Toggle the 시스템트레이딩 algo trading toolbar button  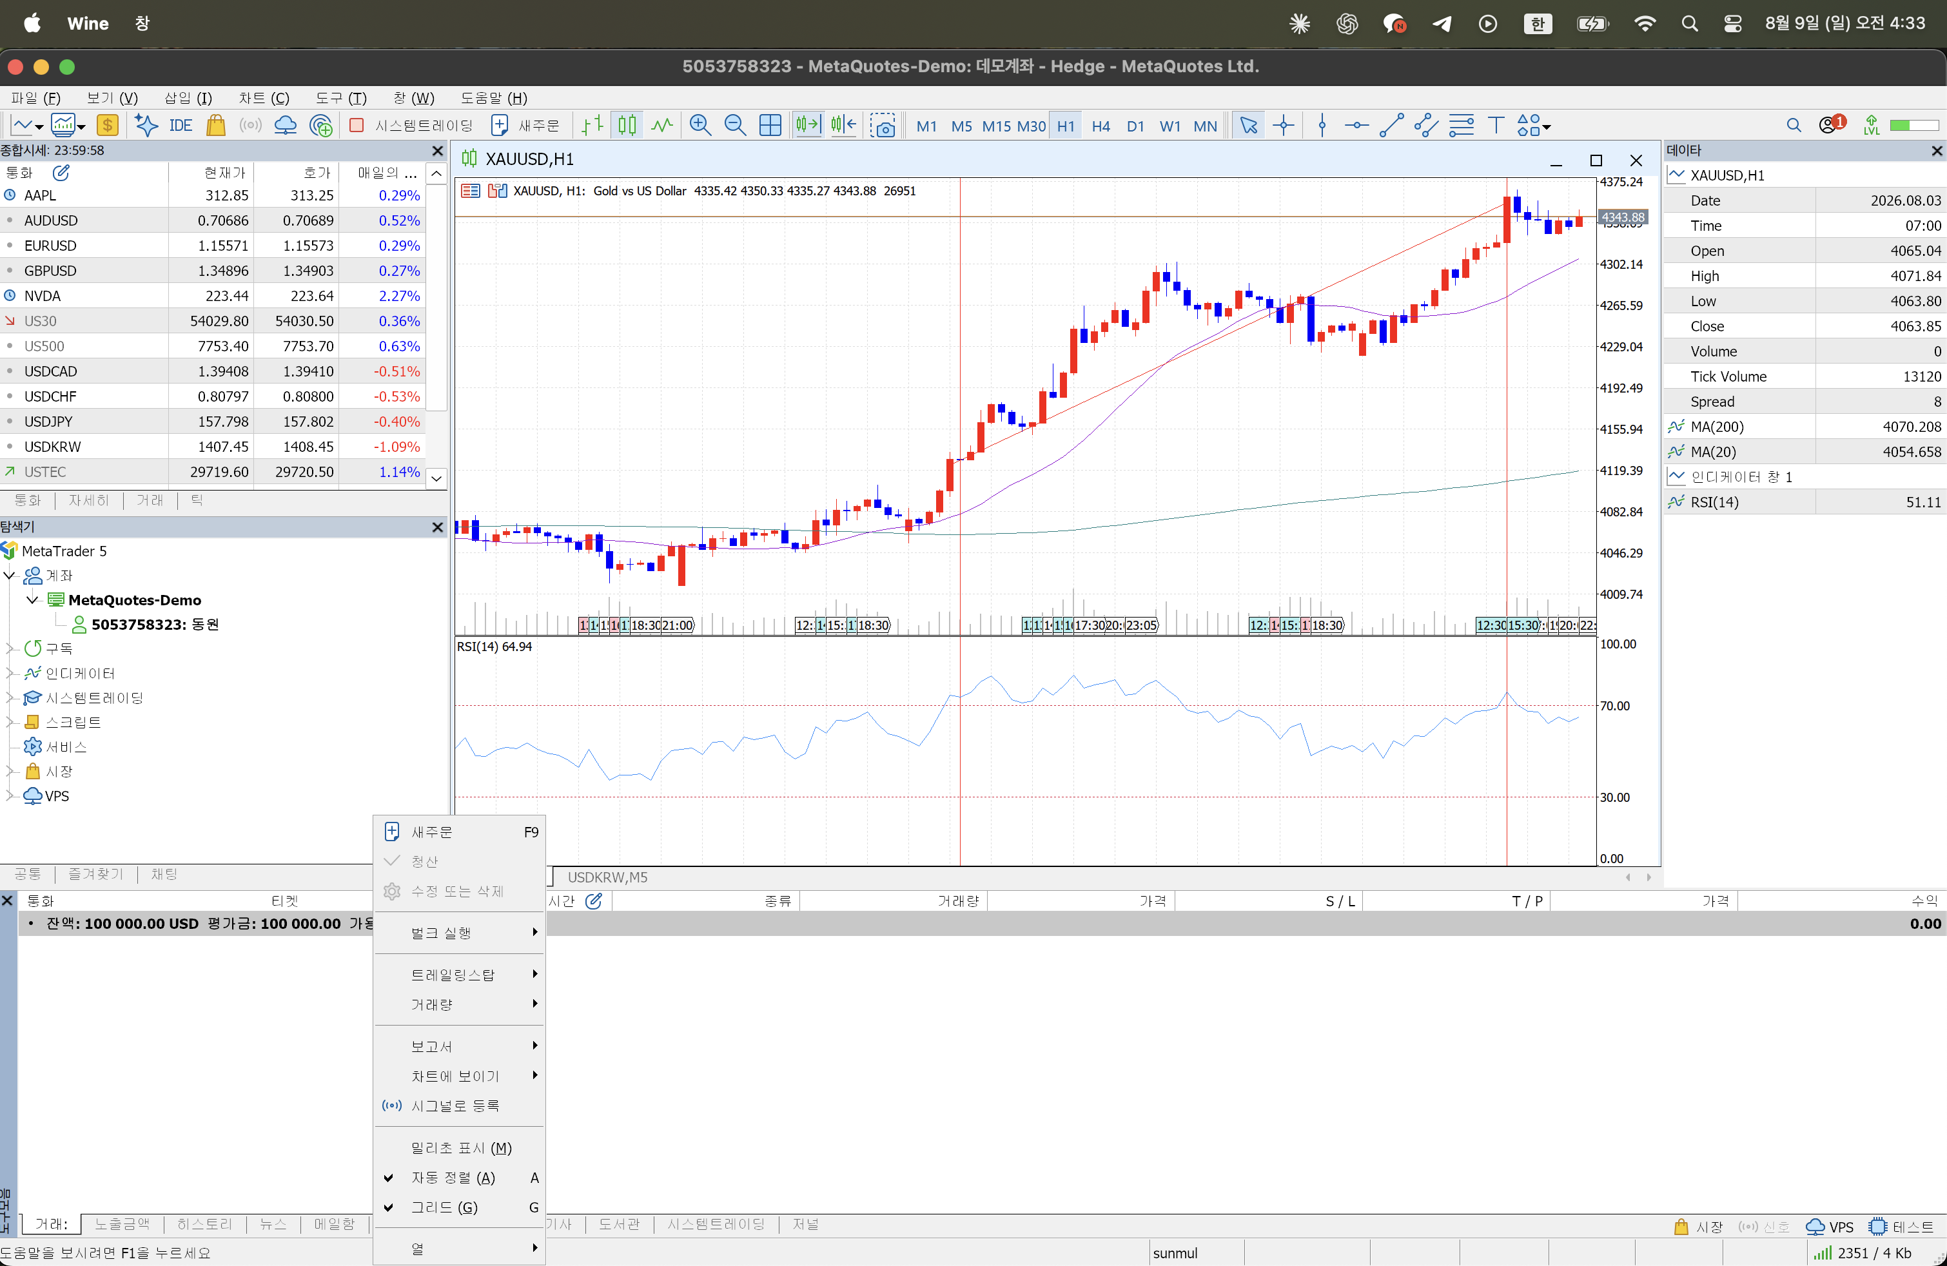(411, 125)
